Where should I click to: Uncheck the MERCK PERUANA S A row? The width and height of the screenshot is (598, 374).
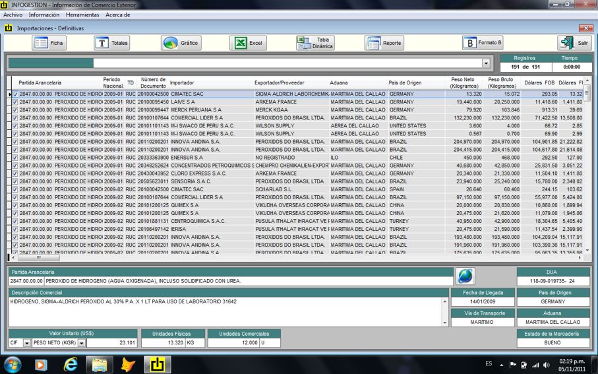click(x=15, y=110)
